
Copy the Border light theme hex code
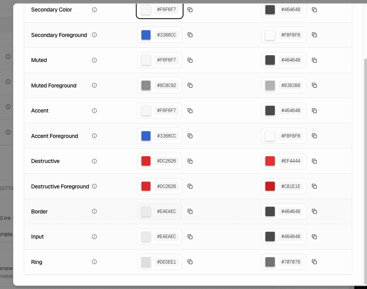coord(190,211)
